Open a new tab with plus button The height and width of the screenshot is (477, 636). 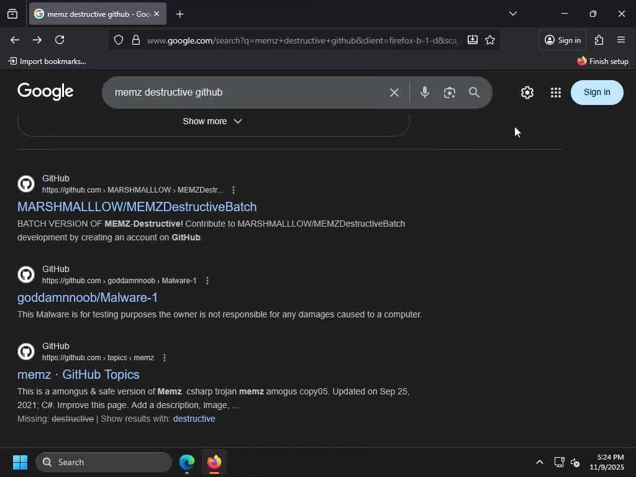click(x=179, y=14)
